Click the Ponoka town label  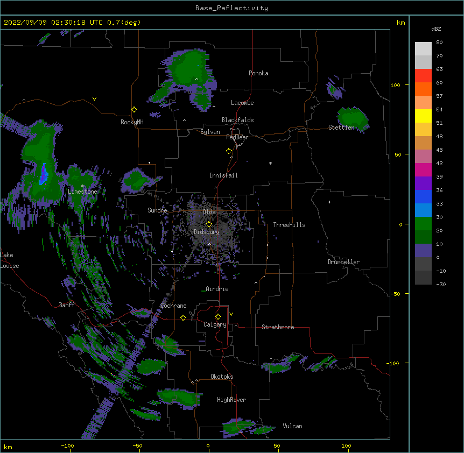click(258, 73)
